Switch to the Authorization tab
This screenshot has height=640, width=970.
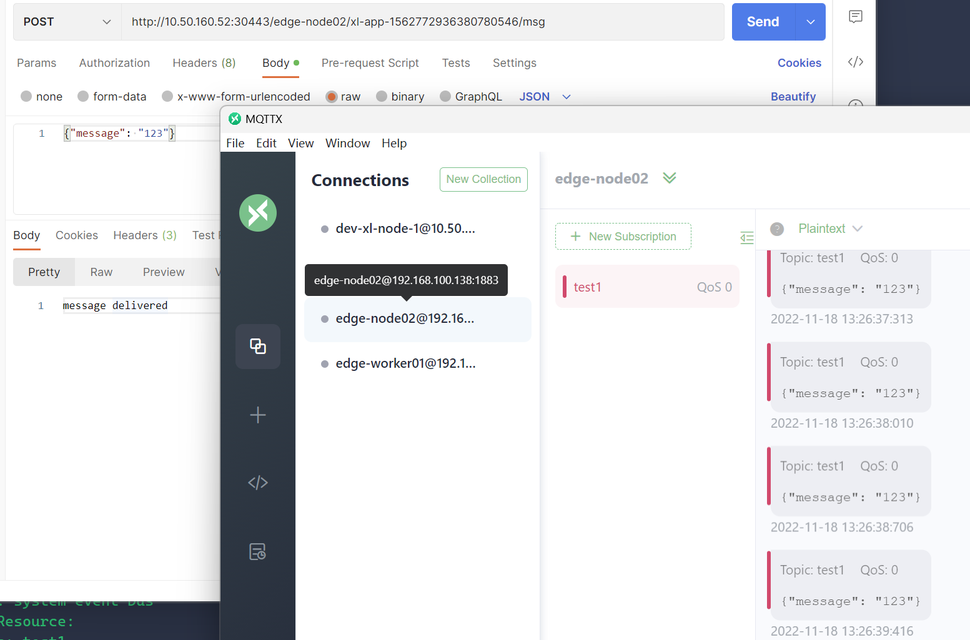pos(114,62)
